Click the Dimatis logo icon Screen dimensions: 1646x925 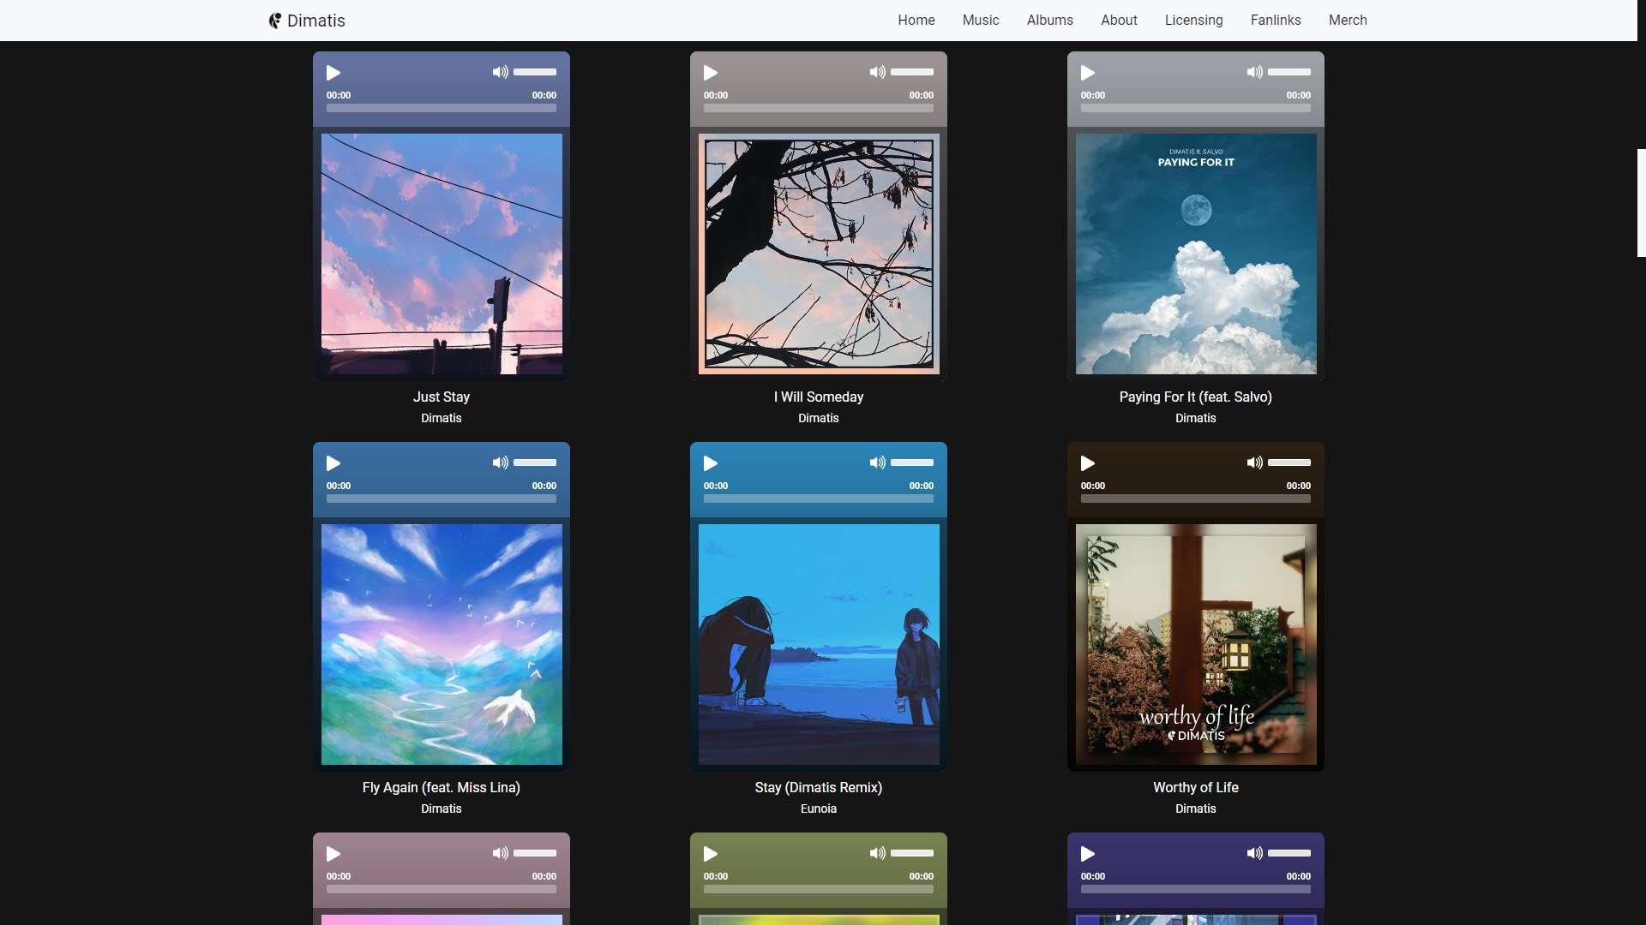(274, 21)
